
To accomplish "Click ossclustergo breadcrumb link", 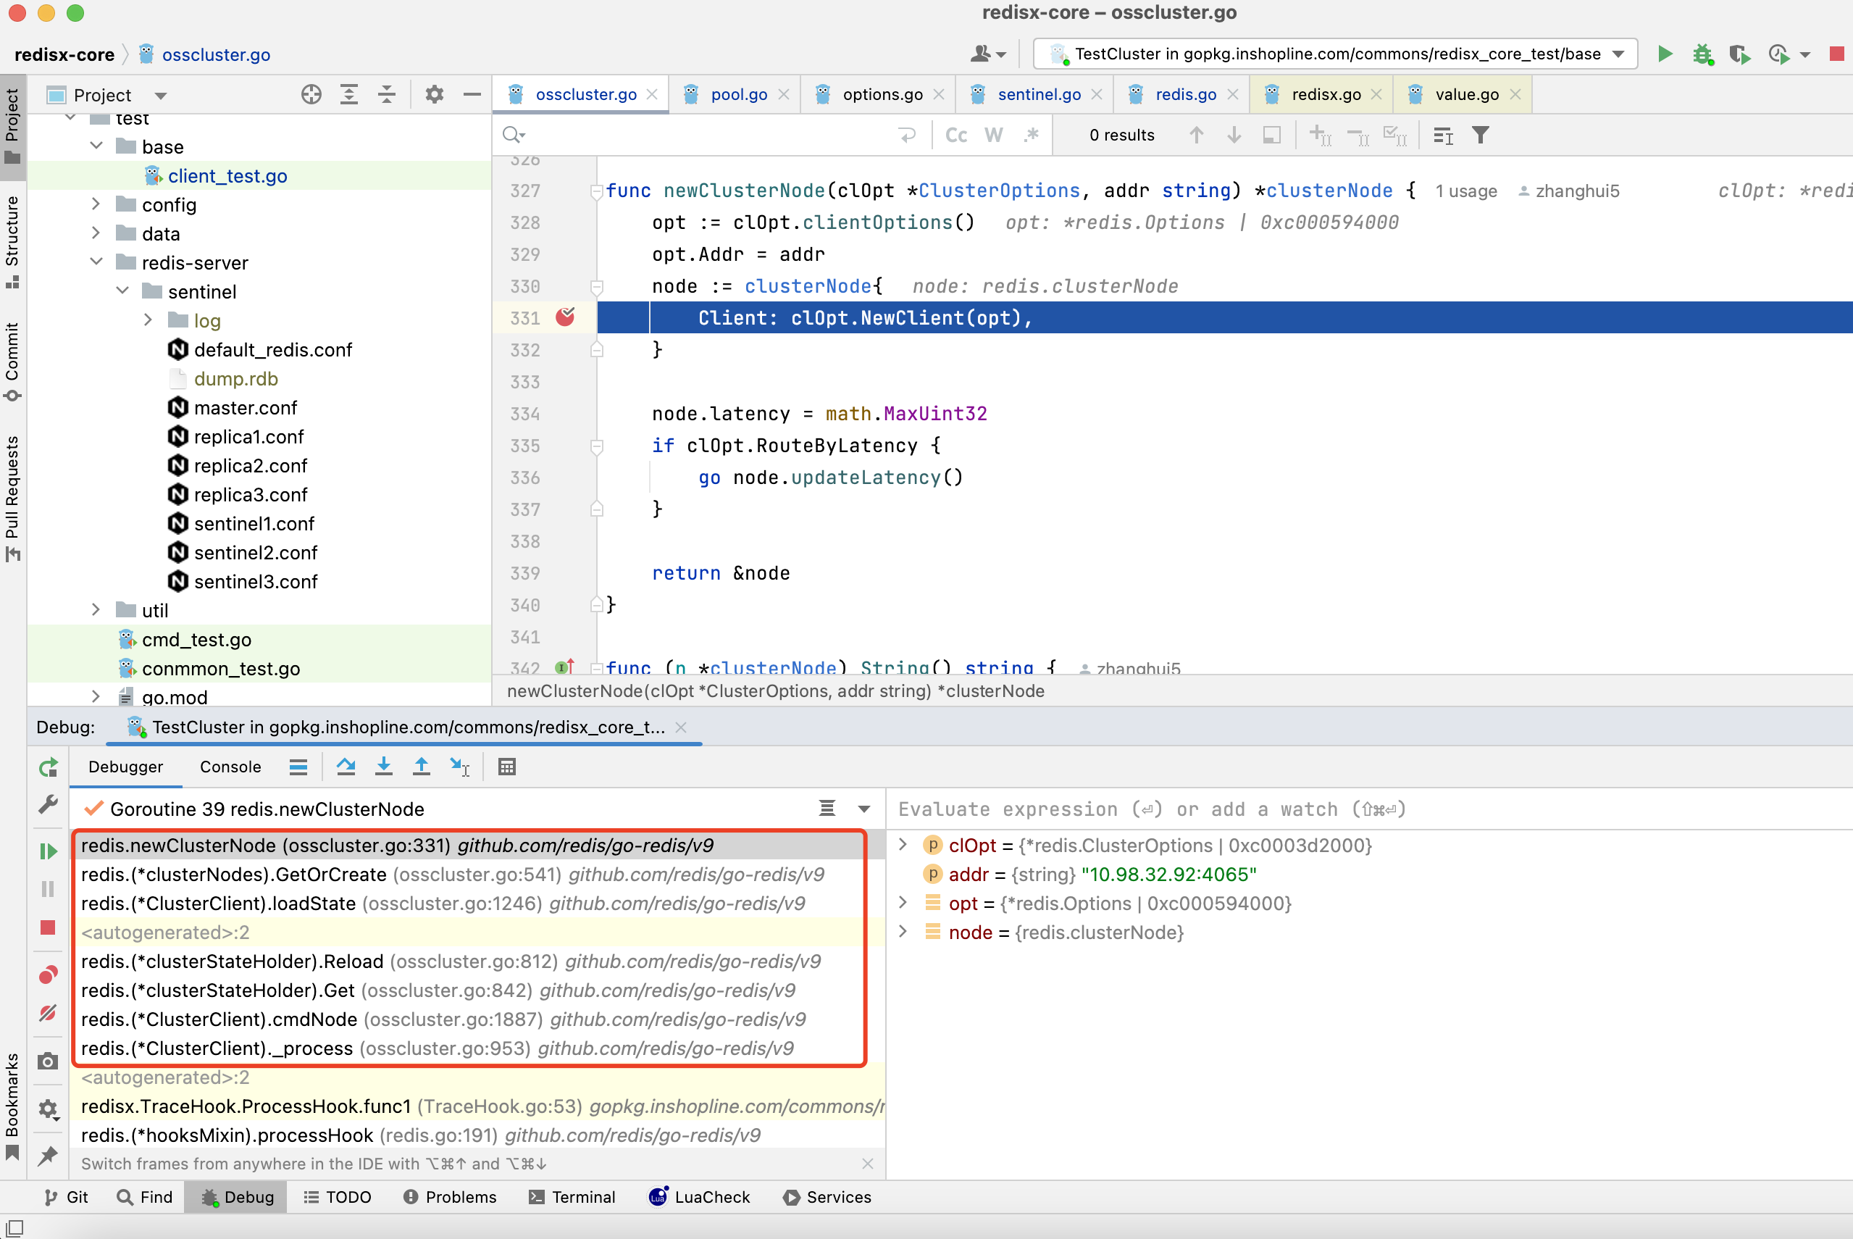I will tap(216, 54).
